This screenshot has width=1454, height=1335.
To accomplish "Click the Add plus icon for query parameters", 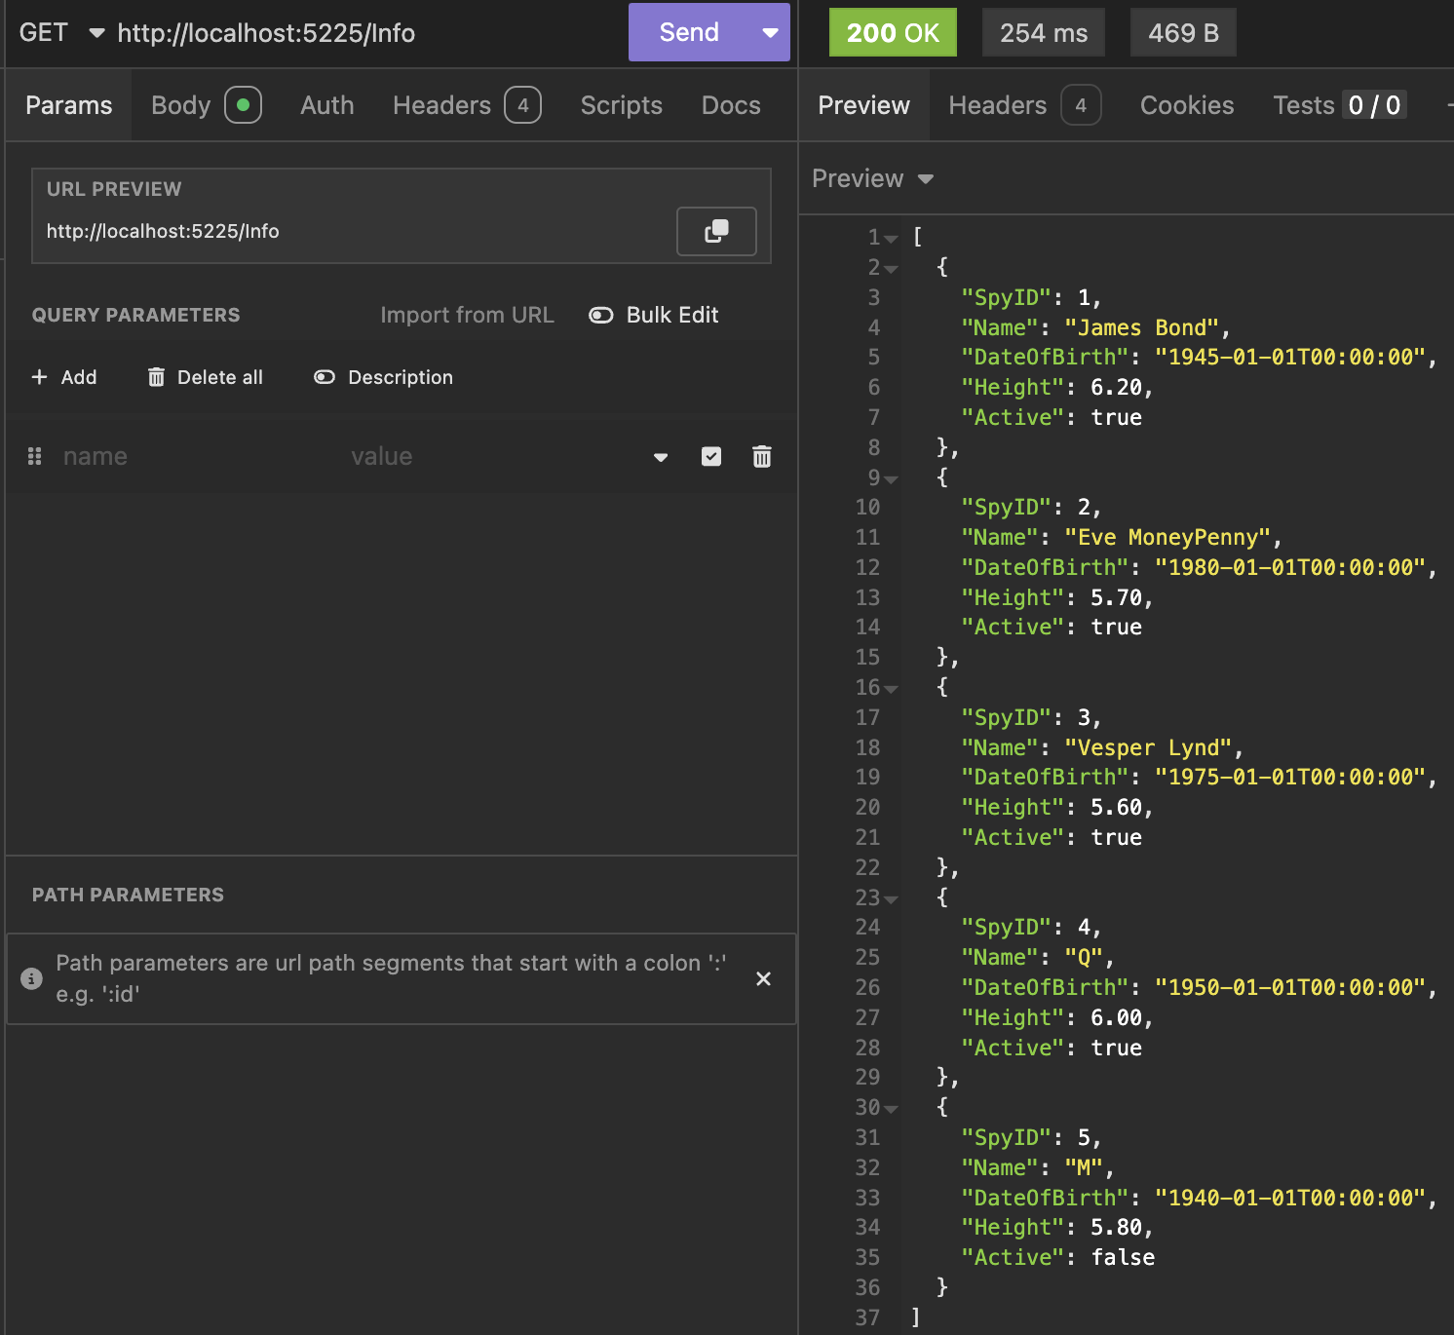I will click(x=39, y=377).
